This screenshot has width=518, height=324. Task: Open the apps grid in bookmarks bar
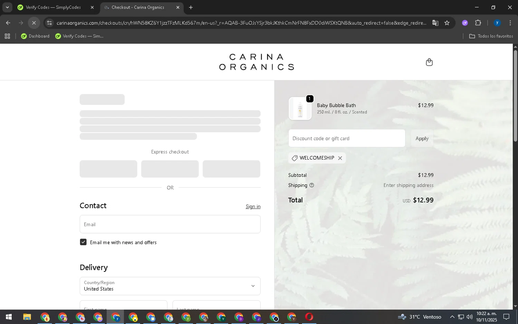click(x=7, y=36)
